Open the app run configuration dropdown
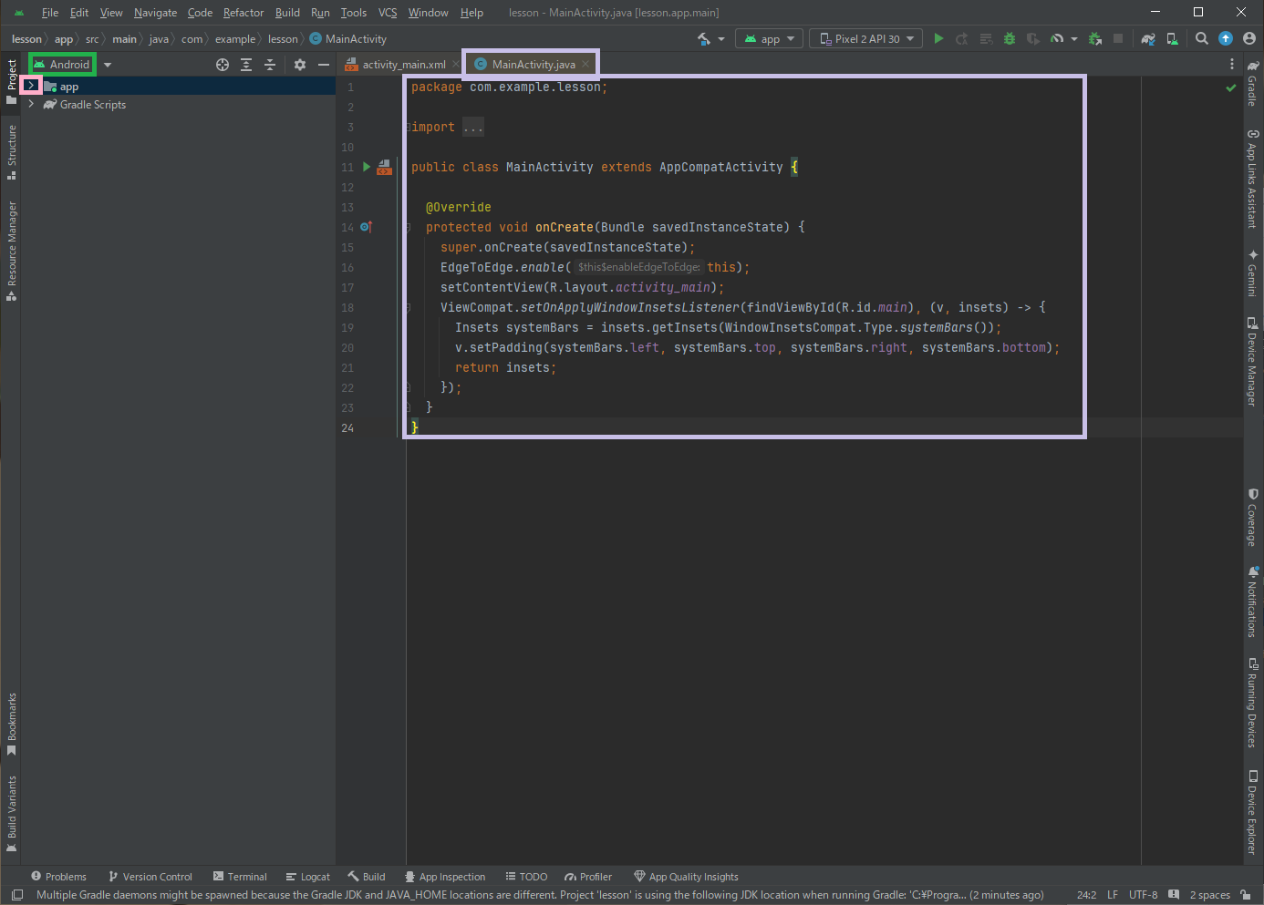 (770, 39)
